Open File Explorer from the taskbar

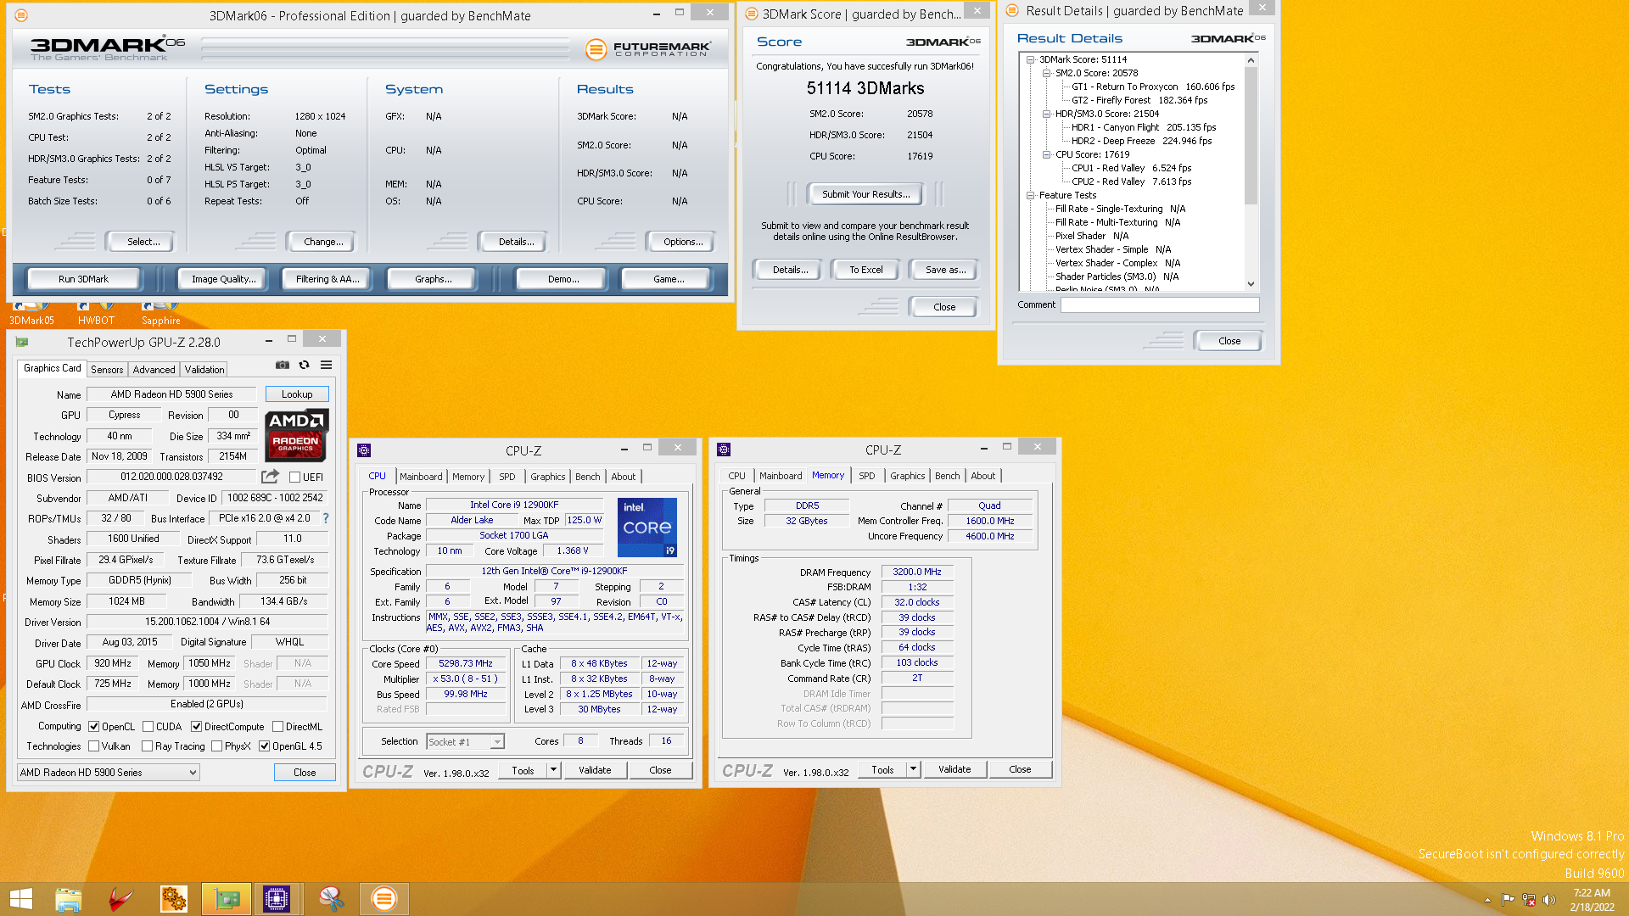coord(68,899)
